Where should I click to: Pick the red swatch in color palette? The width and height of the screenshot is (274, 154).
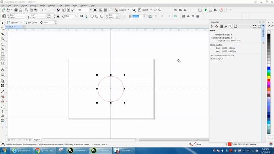click(269, 80)
